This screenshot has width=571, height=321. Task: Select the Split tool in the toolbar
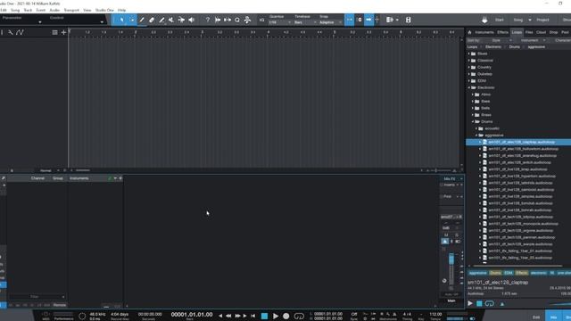pyautogui.click(x=142, y=20)
